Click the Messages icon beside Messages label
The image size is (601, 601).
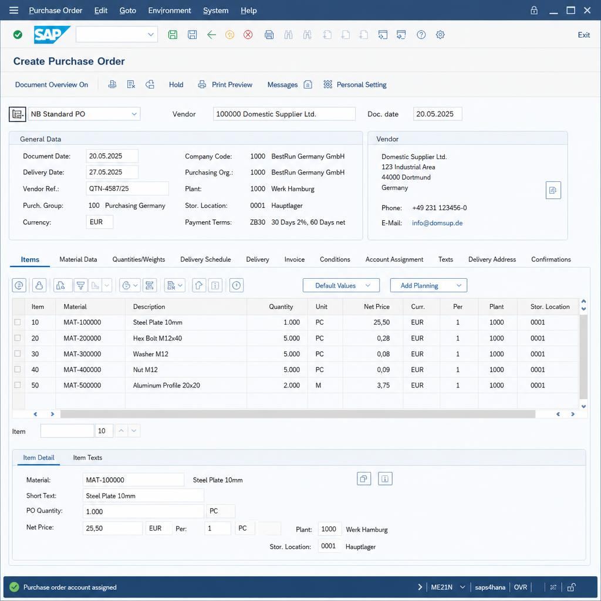click(x=308, y=85)
